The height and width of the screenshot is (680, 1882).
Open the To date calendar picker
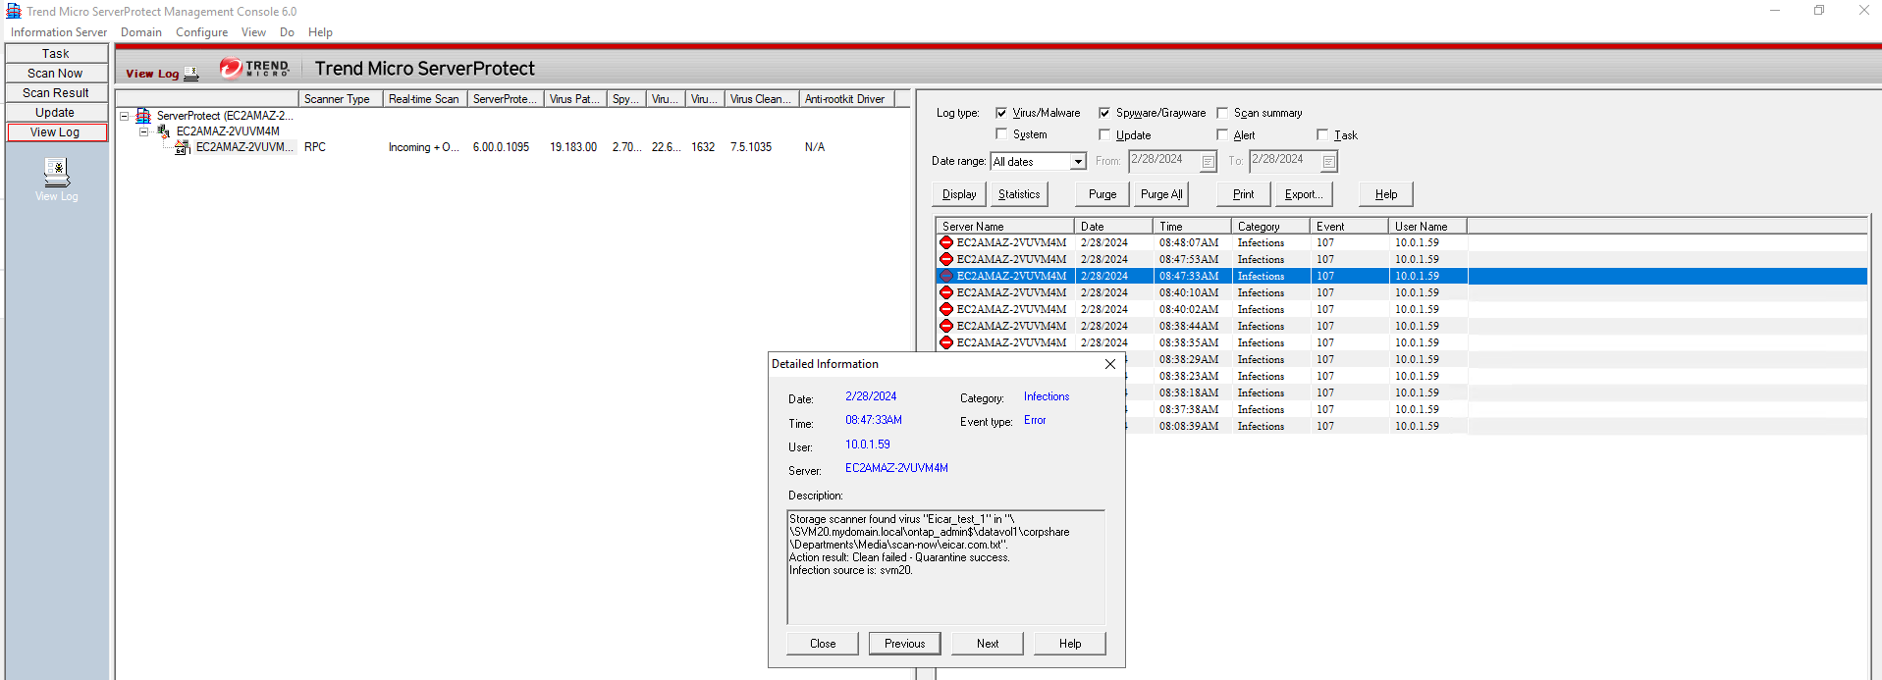click(x=1329, y=162)
